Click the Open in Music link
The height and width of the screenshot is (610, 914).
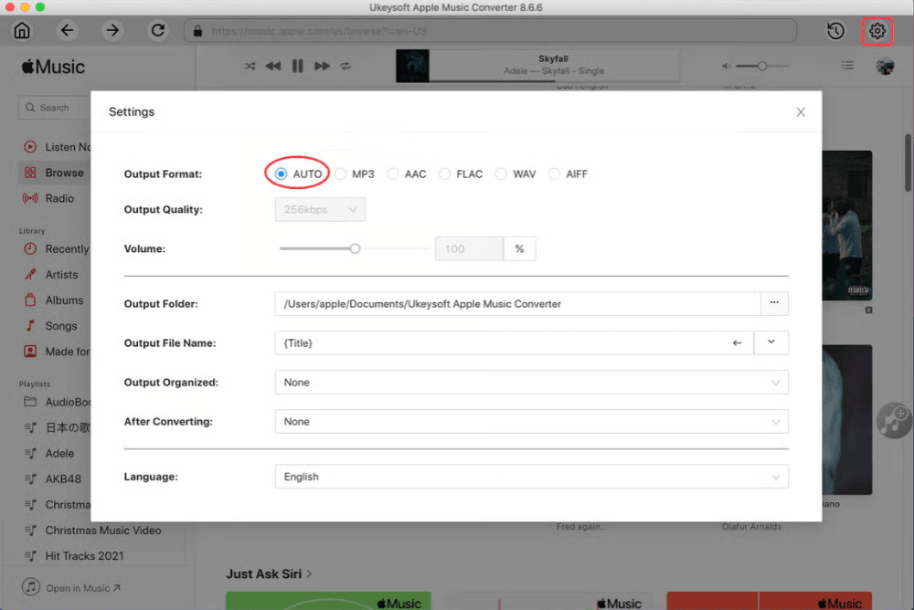tap(83, 588)
